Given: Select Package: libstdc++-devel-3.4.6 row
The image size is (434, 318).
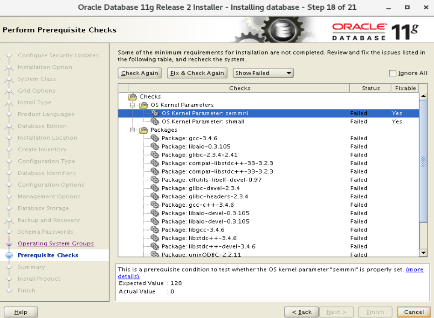Looking at the screenshot, I should [269, 246].
